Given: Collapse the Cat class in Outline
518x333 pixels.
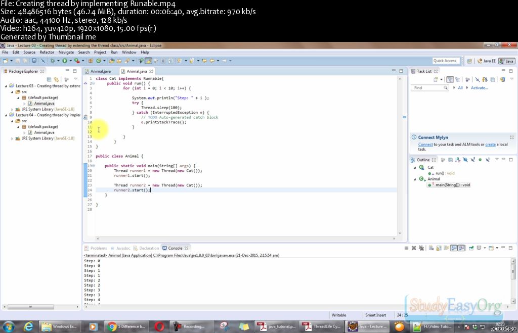Looking at the screenshot, I should tap(415, 168).
